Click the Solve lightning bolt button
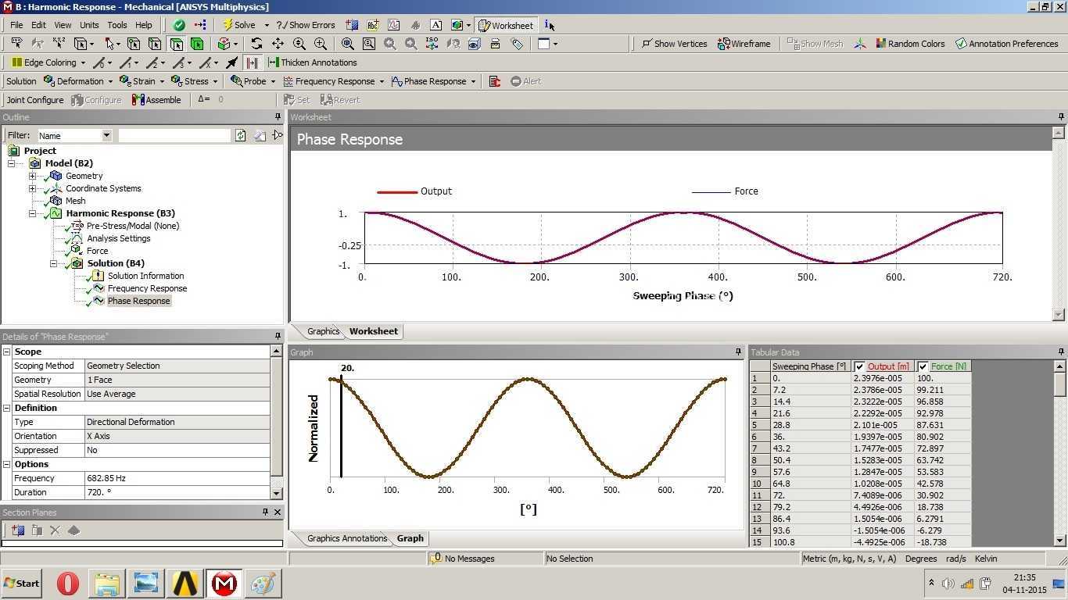Screen dimensions: 1068x600 [x=239, y=25]
